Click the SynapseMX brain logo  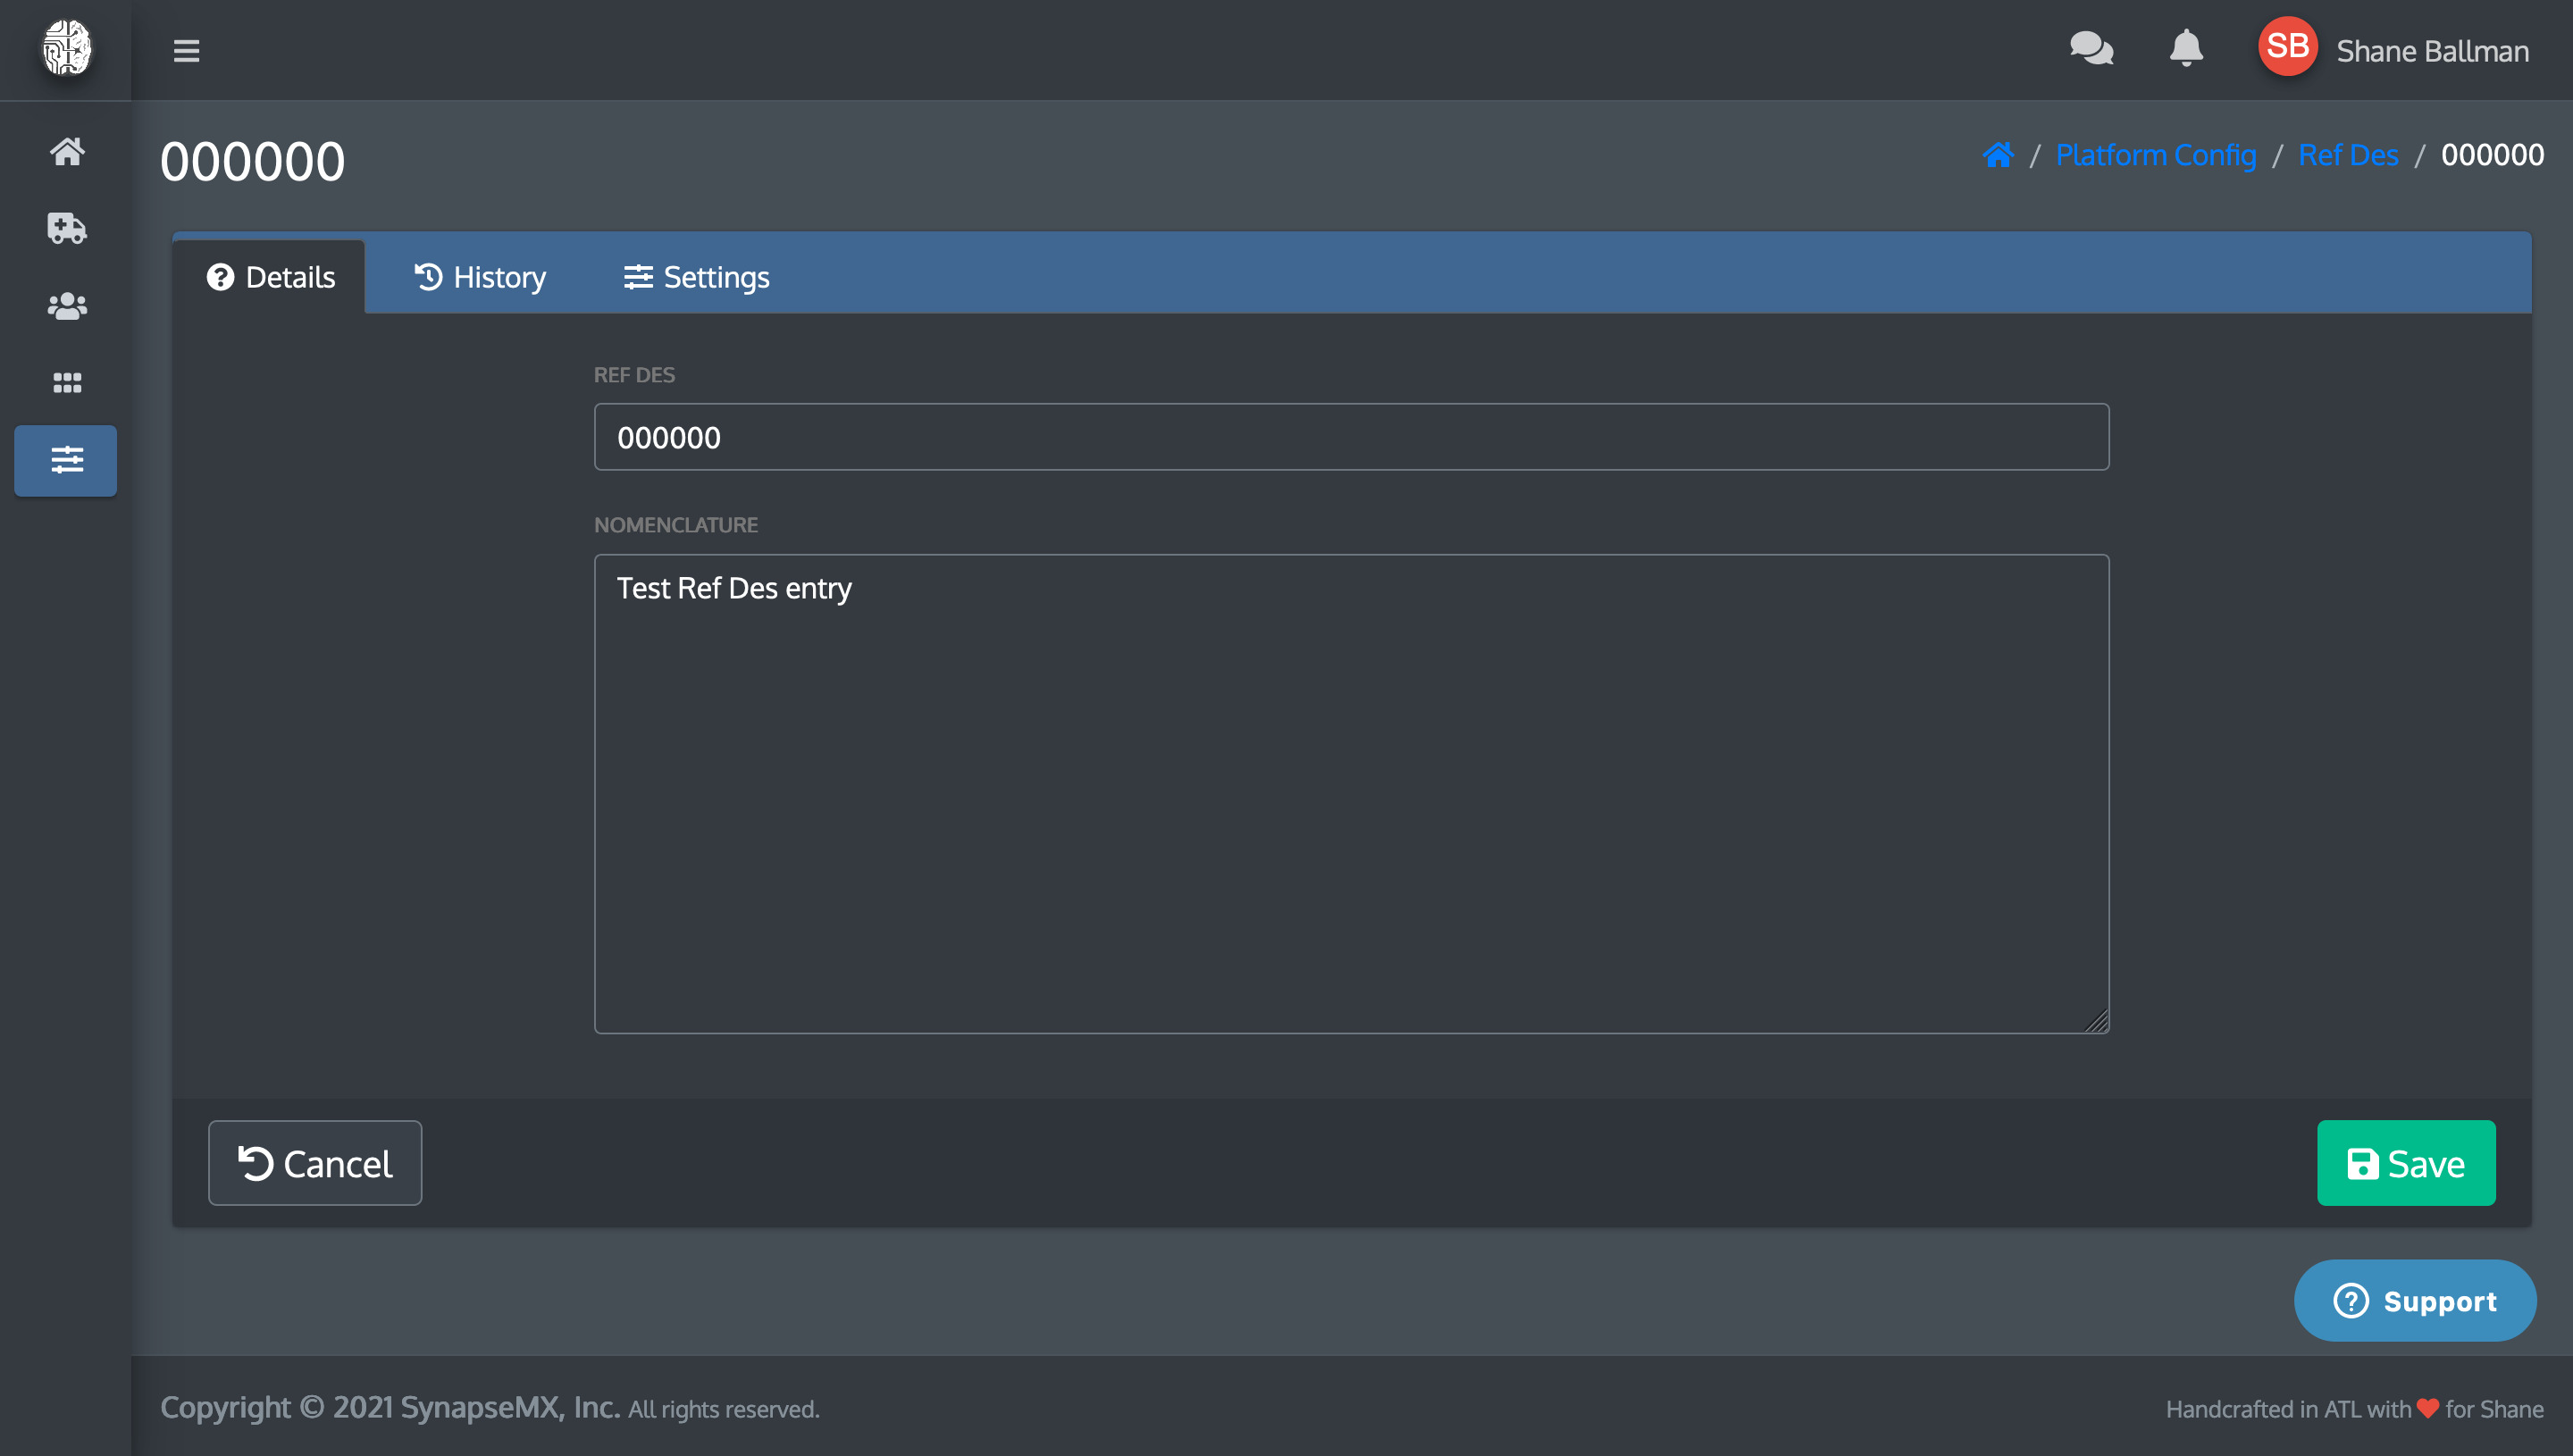[x=66, y=48]
